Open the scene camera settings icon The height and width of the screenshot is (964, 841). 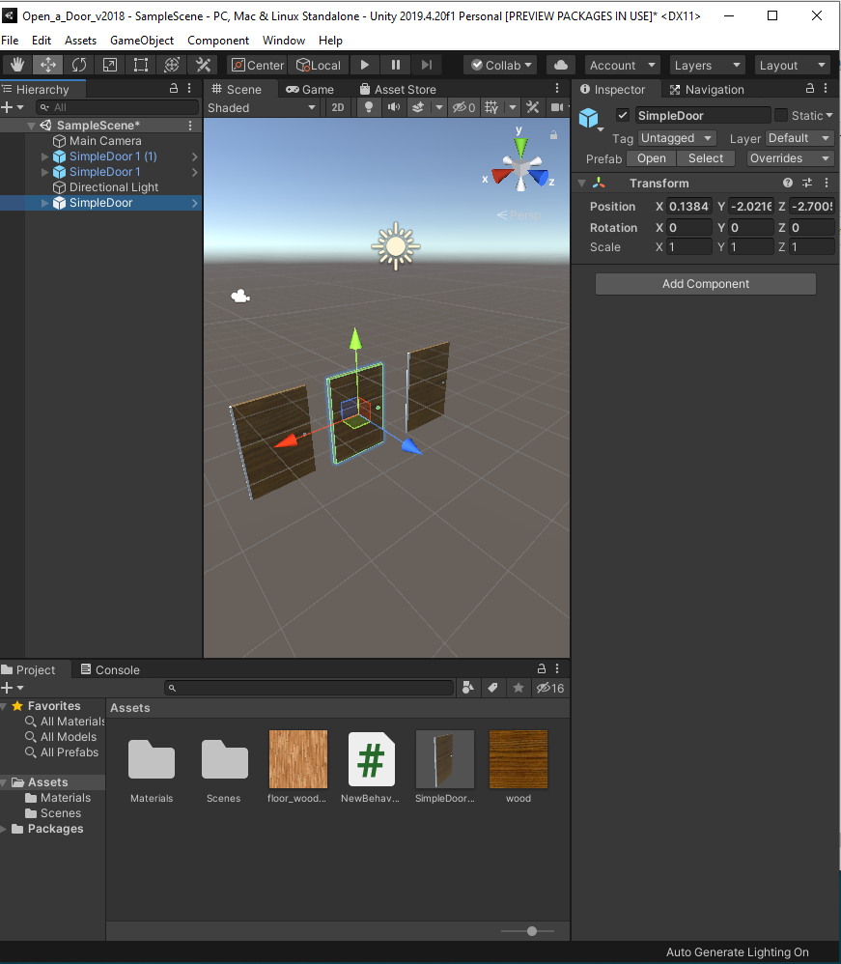click(x=557, y=107)
